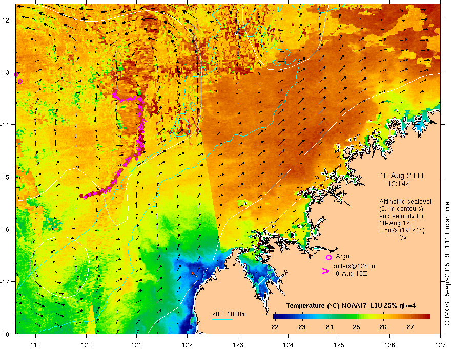Click the latitude axis label '-12'
Image resolution: width=451 pixels, height=349 pixels.
point(6,20)
